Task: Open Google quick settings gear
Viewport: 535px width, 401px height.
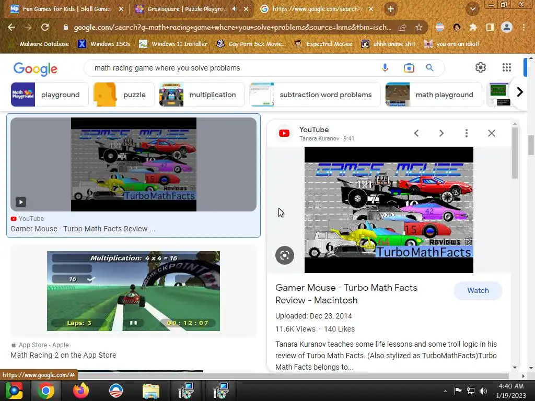Action: point(481,67)
